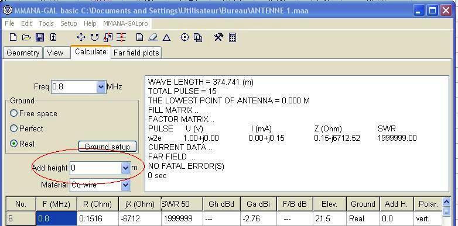The width and height of the screenshot is (458, 226).
Task: Expand the Freq dropdown
Action: (101, 87)
